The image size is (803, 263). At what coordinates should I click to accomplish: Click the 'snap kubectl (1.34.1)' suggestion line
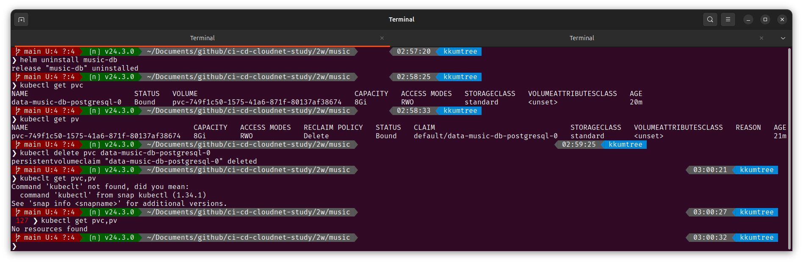click(113, 195)
